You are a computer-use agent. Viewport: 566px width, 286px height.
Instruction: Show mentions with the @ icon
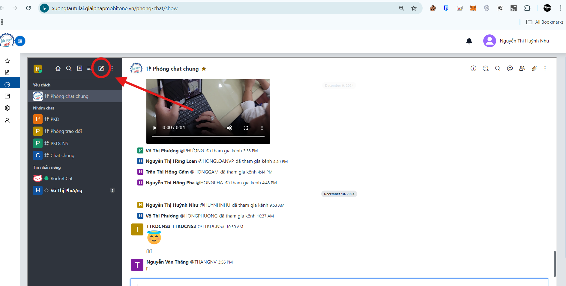click(x=510, y=69)
